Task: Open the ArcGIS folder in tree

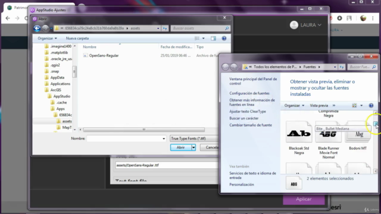Action: click(55, 90)
